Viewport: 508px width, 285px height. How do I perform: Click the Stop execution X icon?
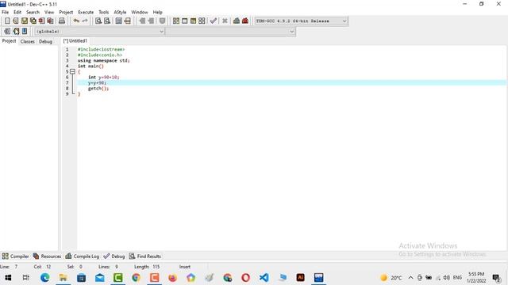pyautogui.click(x=225, y=21)
